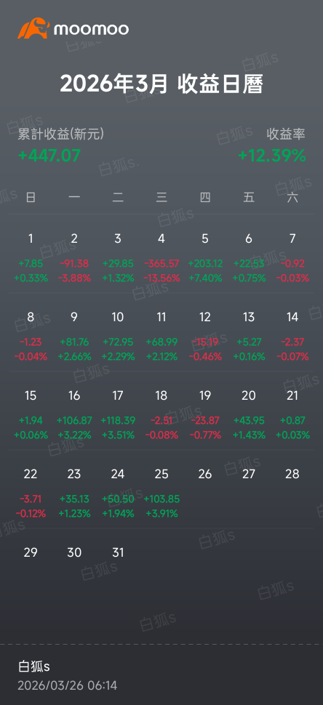
Task: Click the cumulative profit value +447.07
Action: pos(49,156)
